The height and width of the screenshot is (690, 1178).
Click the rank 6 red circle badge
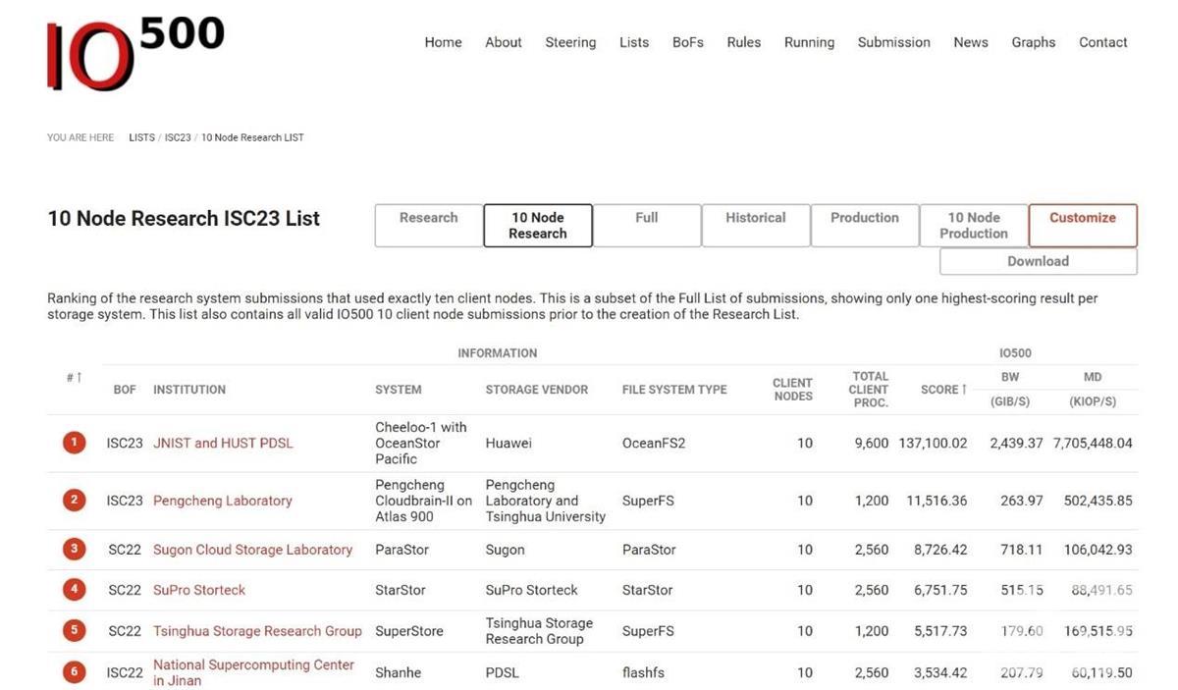pyautogui.click(x=74, y=672)
